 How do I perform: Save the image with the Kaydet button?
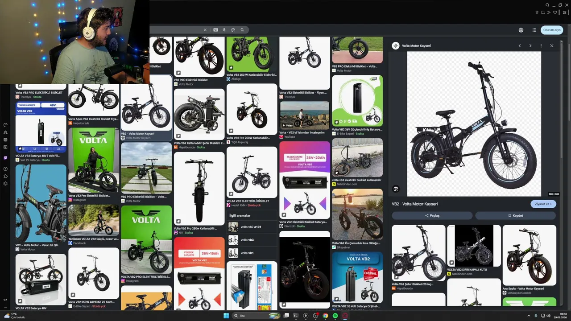[515, 215]
